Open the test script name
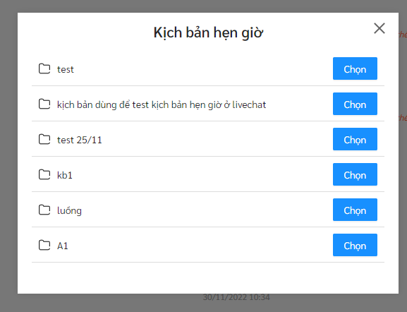 [66, 70]
